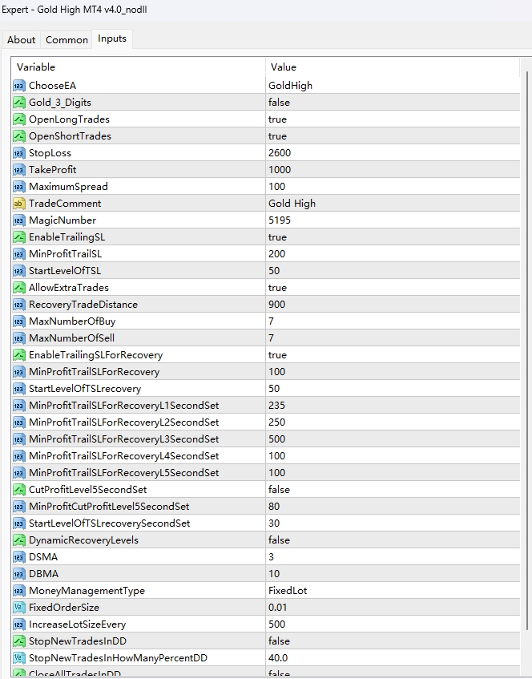Screen dimensions: 532x679
Task: Click the bool icon beside EnableTrailingSLForRecovery
Action: coord(19,355)
